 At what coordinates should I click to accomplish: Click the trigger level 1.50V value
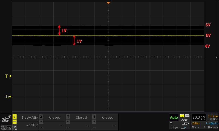(x=185, y=124)
